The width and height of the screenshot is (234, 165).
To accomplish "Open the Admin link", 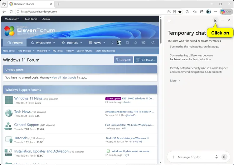I will (x=46, y=19).
